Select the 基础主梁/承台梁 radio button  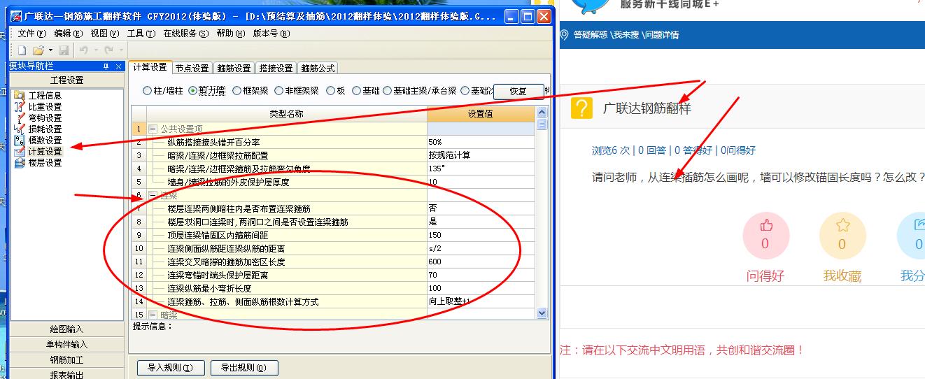pyautogui.click(x=420, y=91)
